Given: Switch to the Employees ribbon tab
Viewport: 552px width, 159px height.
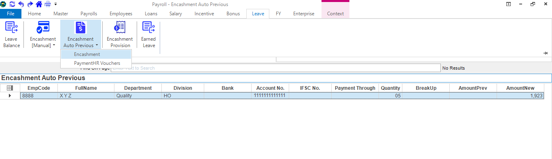Looking at the screenshot, I should click(121, 14).
